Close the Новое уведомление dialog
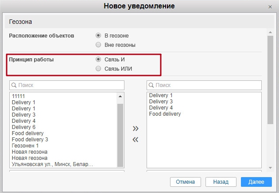Viewport: 279px width, 193px height. tap(270, 7)
